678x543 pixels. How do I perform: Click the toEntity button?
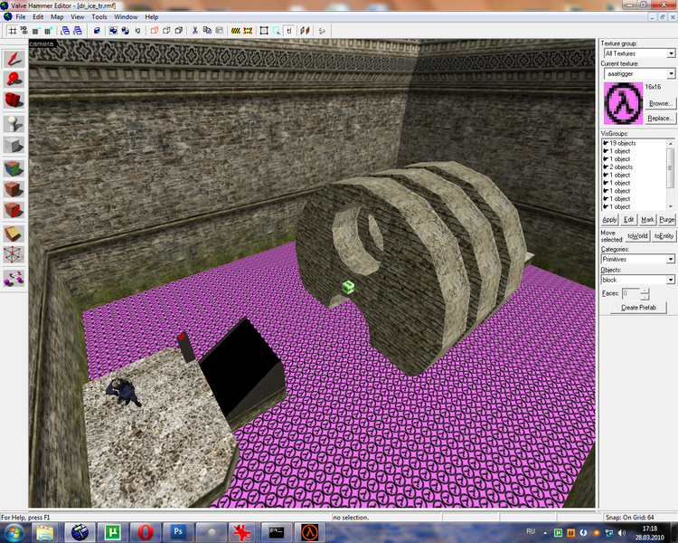point(664,236)
